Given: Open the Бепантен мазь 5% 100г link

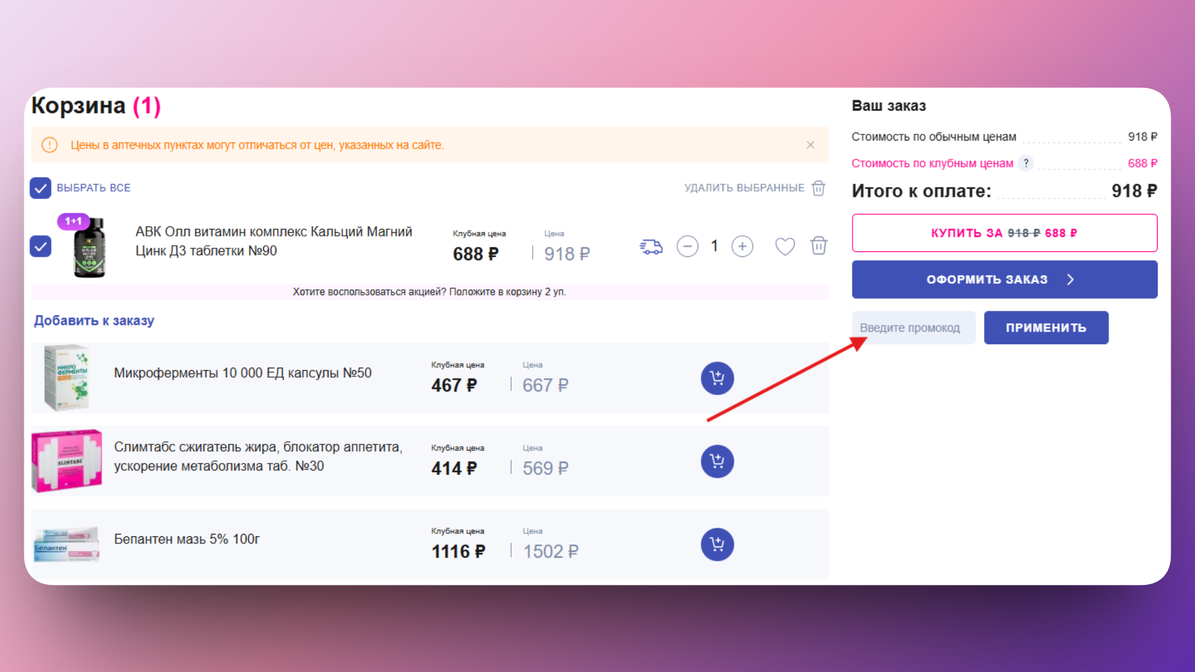Looking at the screenshot, I should coord(187,539).
